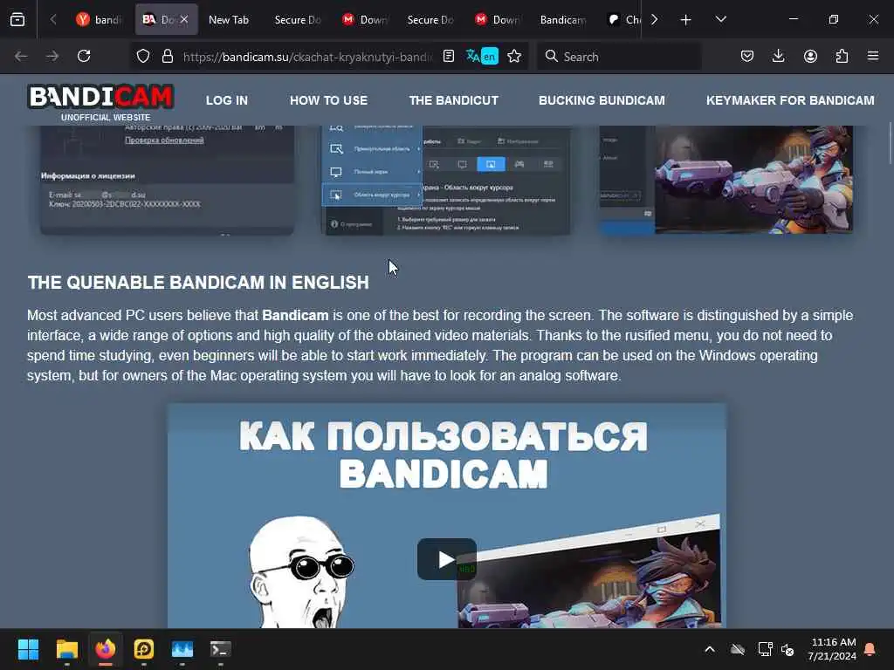Viewport: 894px width, 670px height.
Task: Open the Overwatch game recording thumbnail
Action: tap(726, 180)
